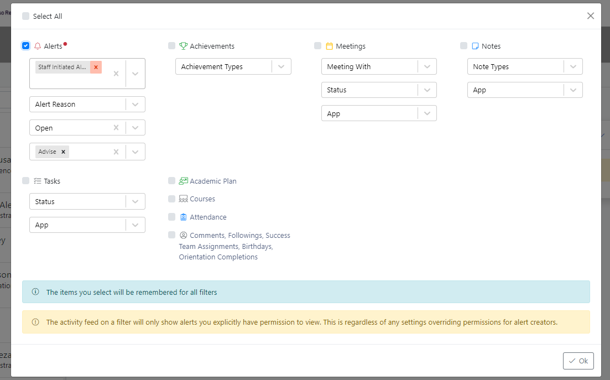Open the Notes App dropdown
The height and width of the screenshot is (380, 610).
pyautogui.click(x=525, y=90)
